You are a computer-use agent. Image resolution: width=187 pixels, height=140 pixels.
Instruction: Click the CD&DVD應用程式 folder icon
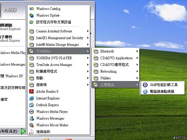point(96,65)
